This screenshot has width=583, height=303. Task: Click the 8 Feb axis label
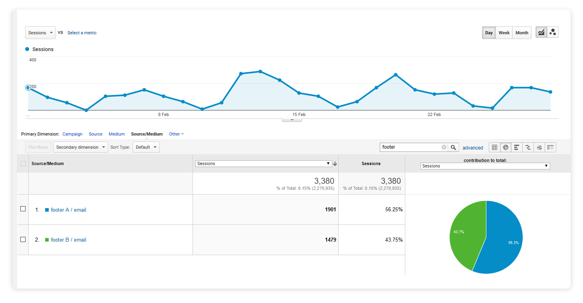tap(163, 114)
